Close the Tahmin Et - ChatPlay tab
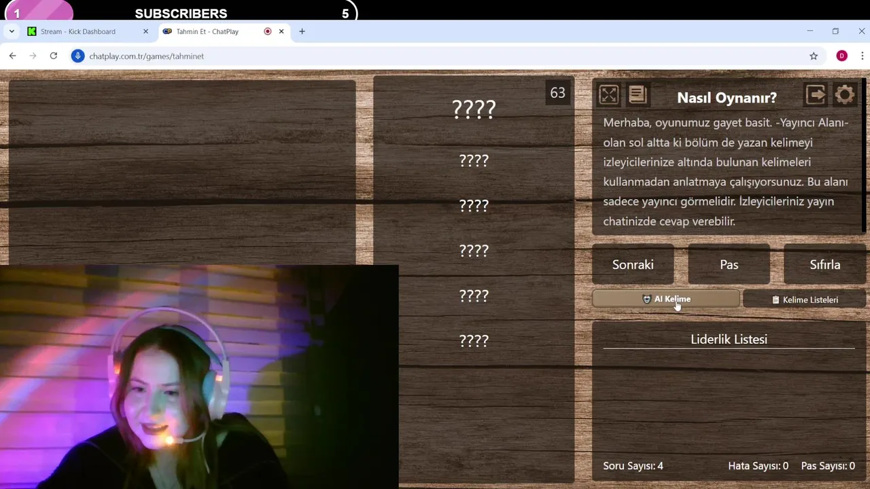This screenshot has width=870, height=489. (x=281, y=31)
